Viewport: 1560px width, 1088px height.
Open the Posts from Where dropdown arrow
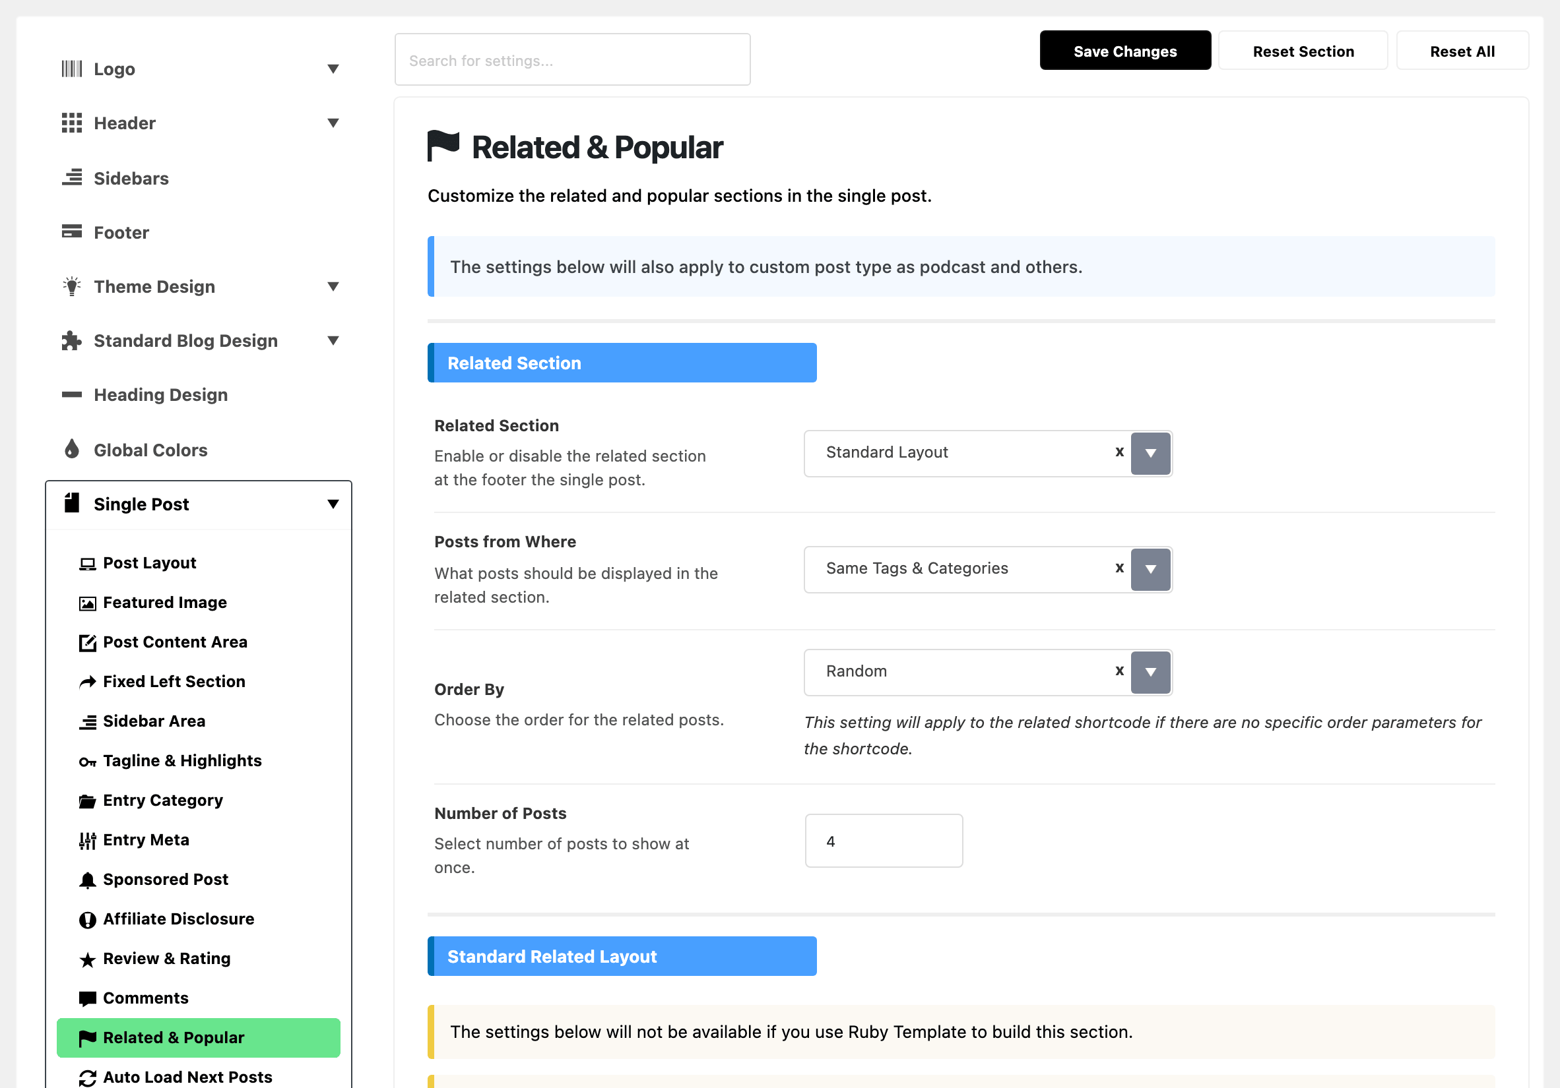point(1150,570)
